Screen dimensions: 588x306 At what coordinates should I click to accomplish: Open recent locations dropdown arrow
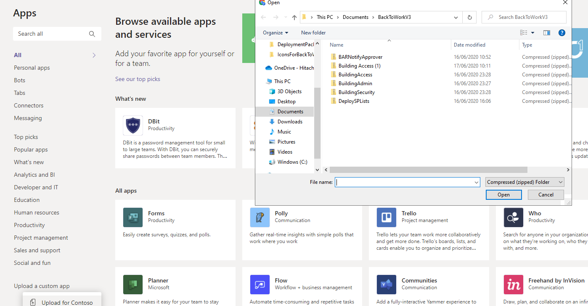point(286,18)
